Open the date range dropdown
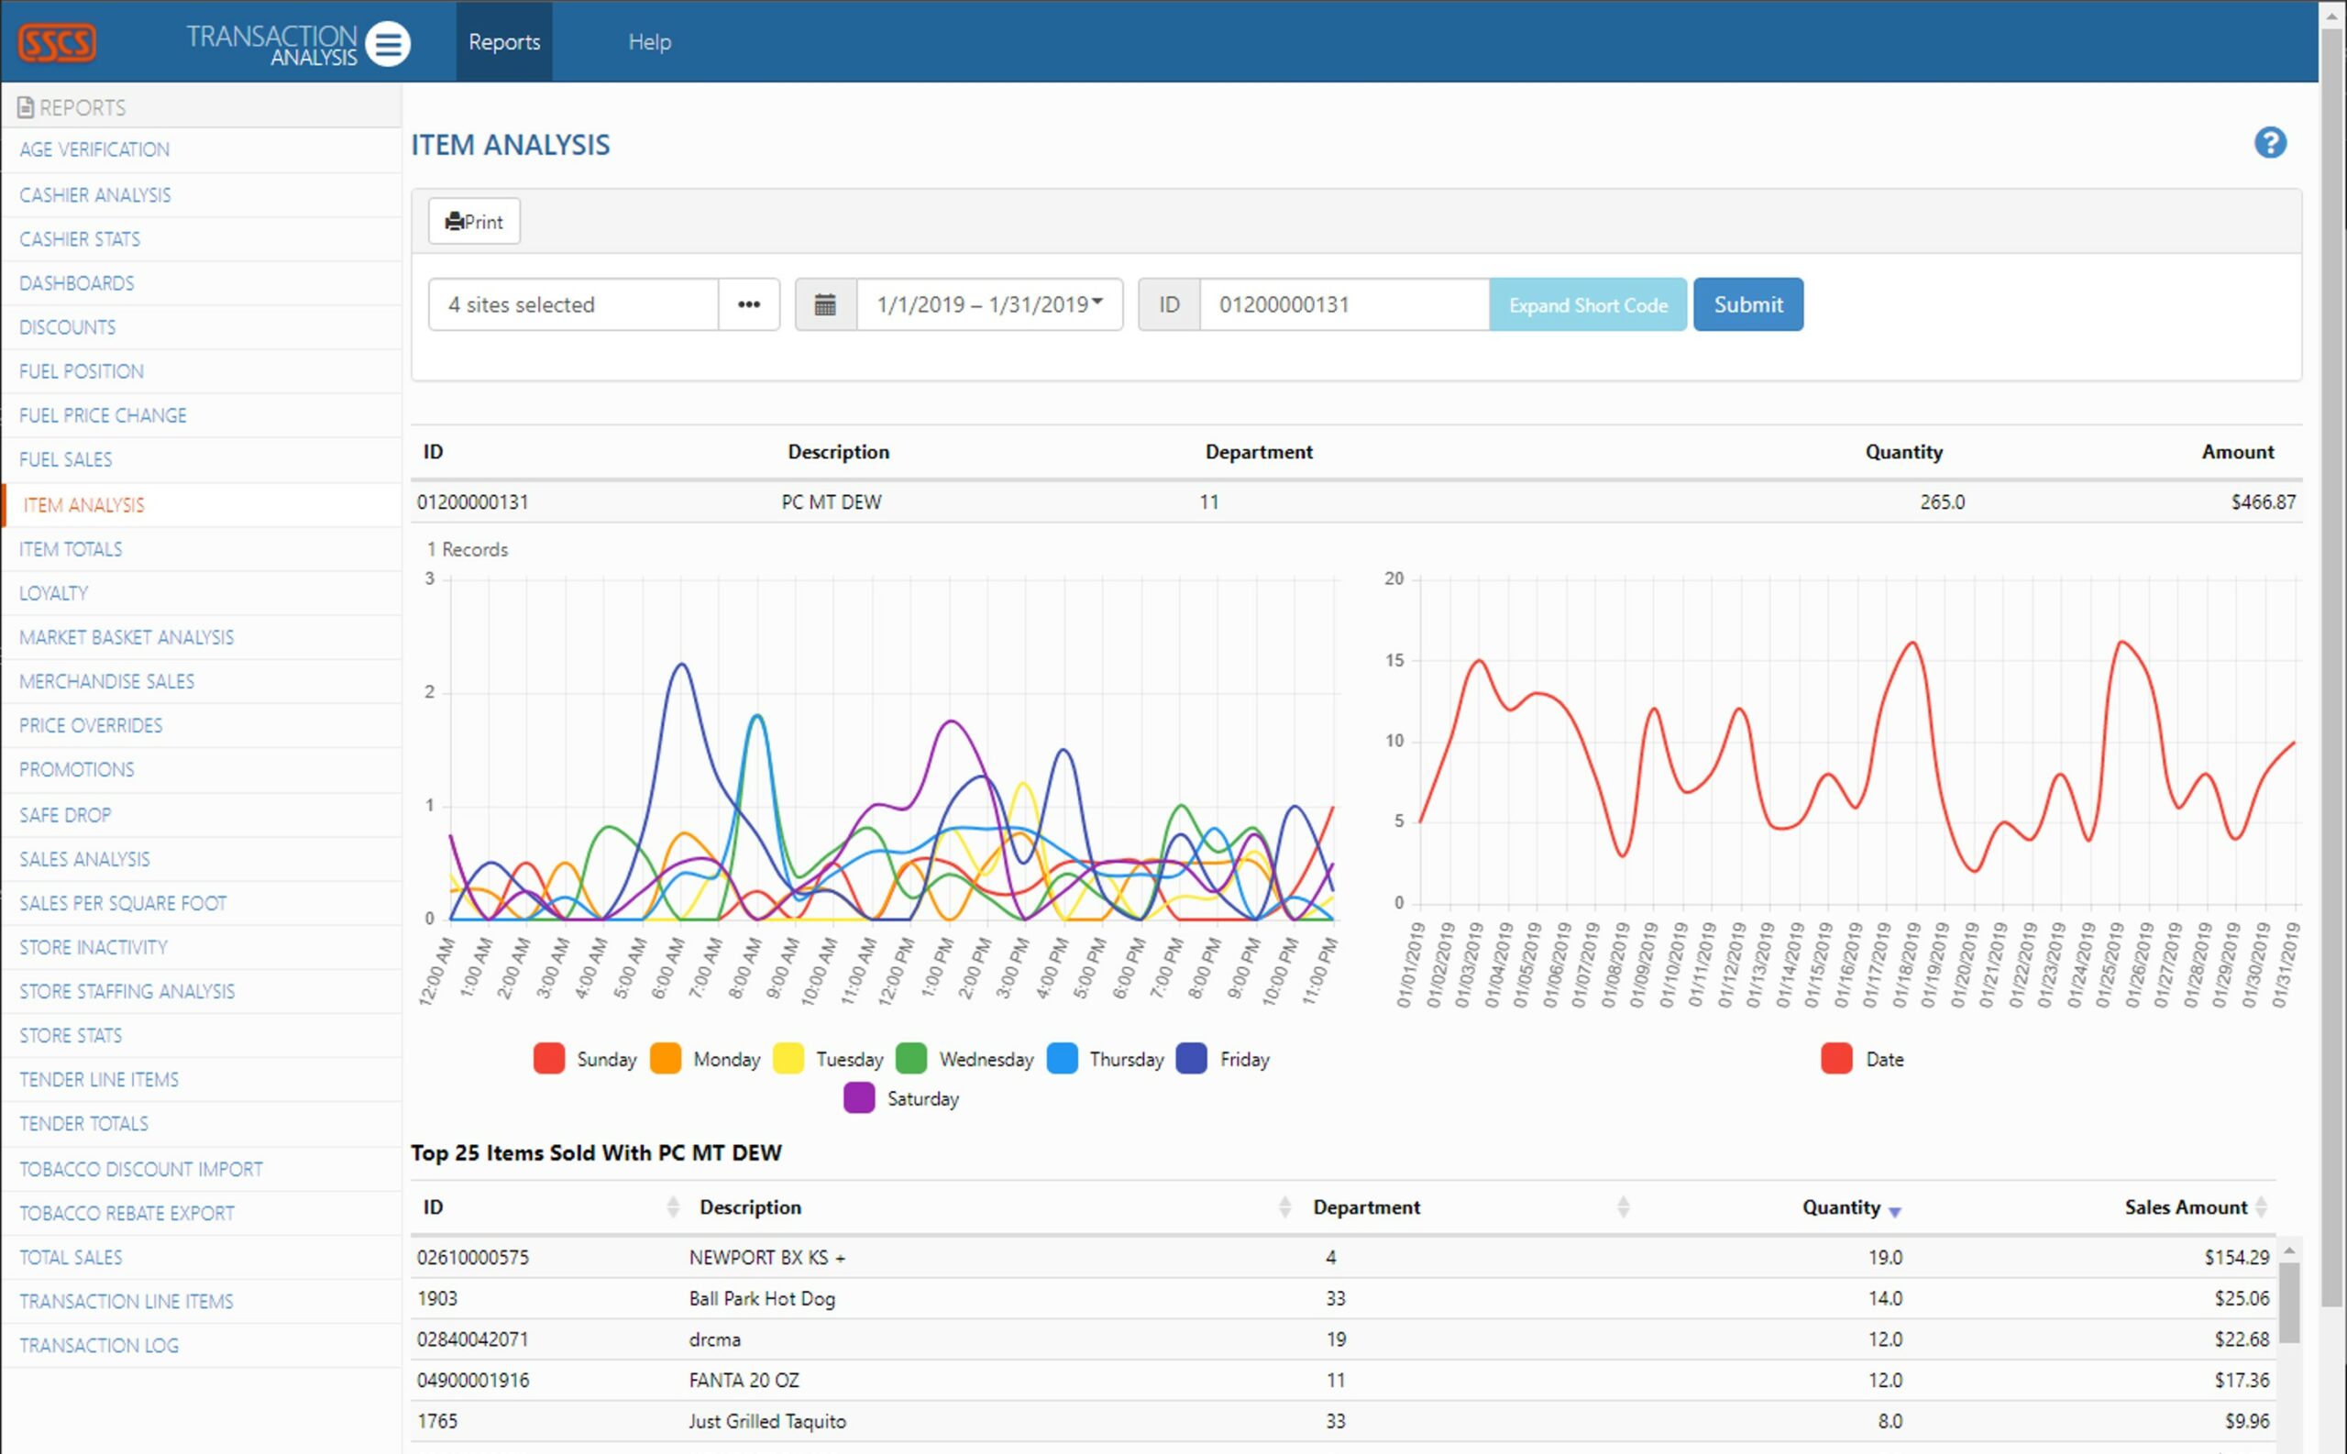Image resolution: width=2347 pixels, height=1454 pixels. pos(989,305)
